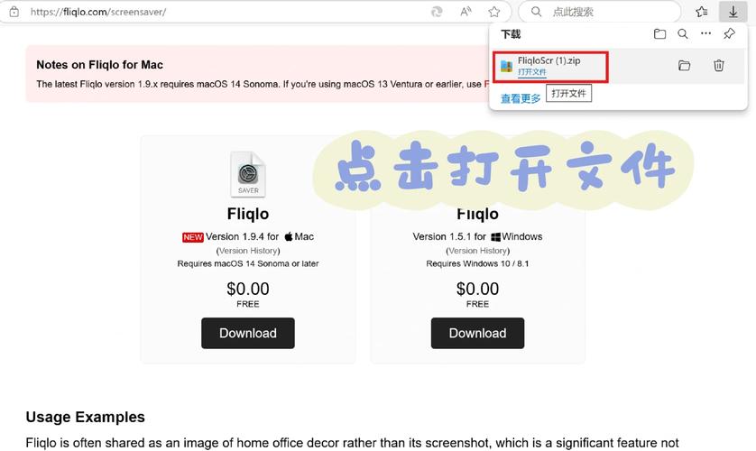Viewport: 756px width, 451px height.
Task: Open Version History link for Windows
Action: pos(477,251)
